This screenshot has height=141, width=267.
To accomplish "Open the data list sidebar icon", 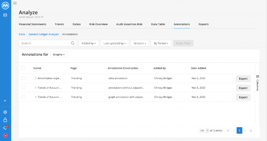I will click(5, 15).
